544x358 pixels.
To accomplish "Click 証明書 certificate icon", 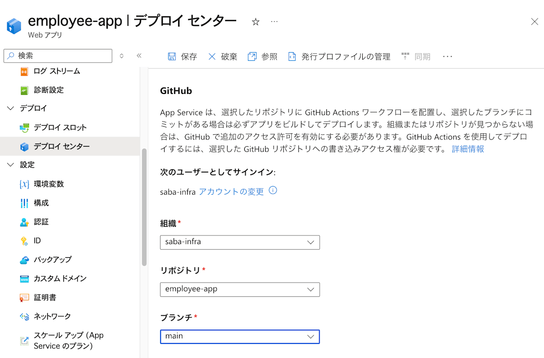I will coord(24,298).
